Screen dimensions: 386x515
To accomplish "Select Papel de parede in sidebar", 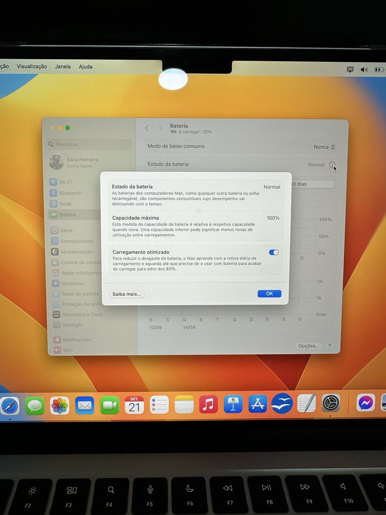I will click(77, 294).
